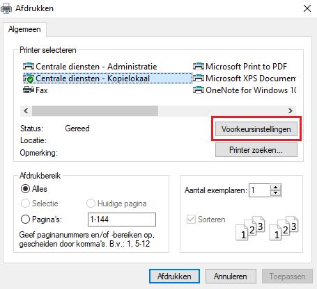Select the Microsoft Print to PDF icon
Viewport: 317px width, 289px height.
[199, 67]
